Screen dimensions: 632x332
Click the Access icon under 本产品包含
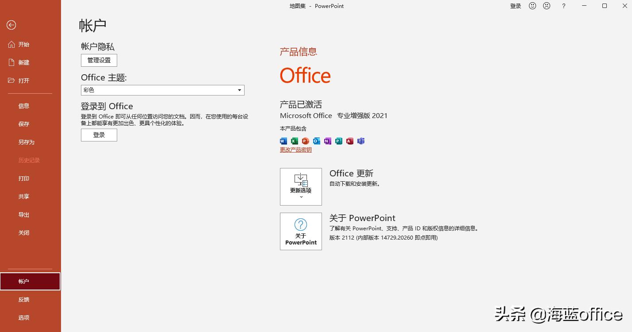(x=349, y=141)
